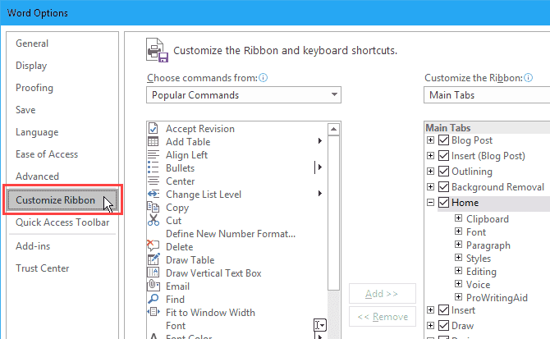Uncheck the Blog Post tab checkbox

coord(444,141)
